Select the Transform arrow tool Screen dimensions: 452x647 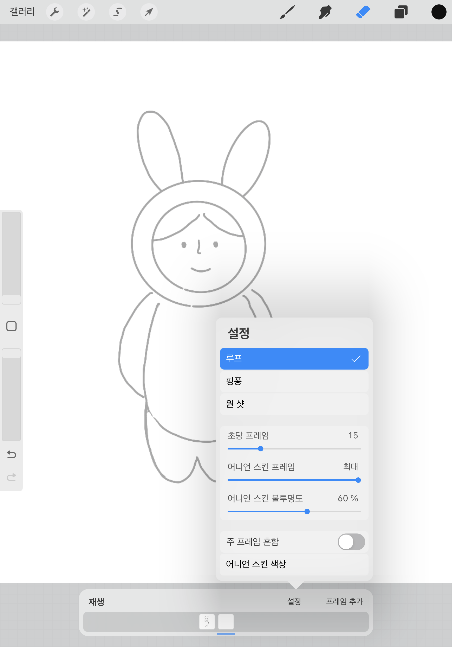click(x=149, y=12)
